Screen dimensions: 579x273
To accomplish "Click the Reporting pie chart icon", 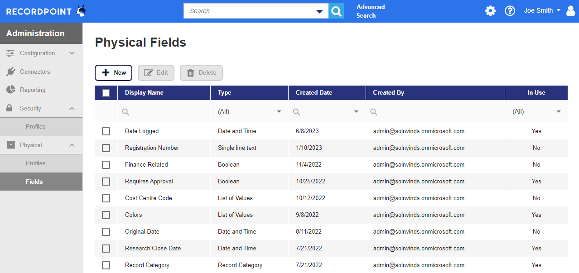I will (10, 90).
